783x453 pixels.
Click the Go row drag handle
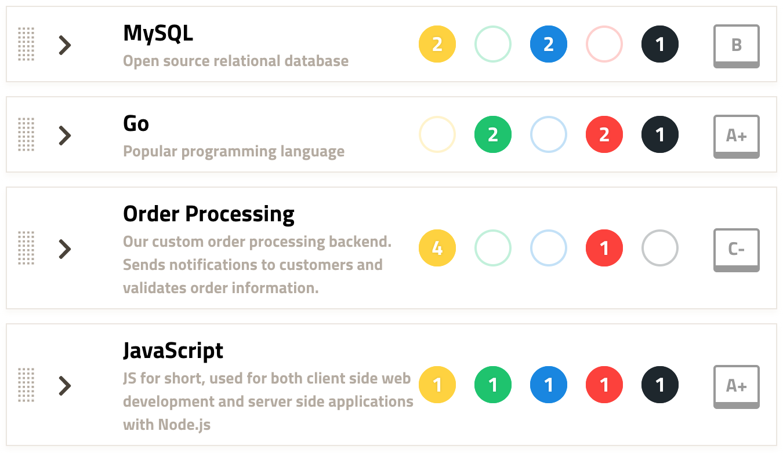click(x=26, y=134)
